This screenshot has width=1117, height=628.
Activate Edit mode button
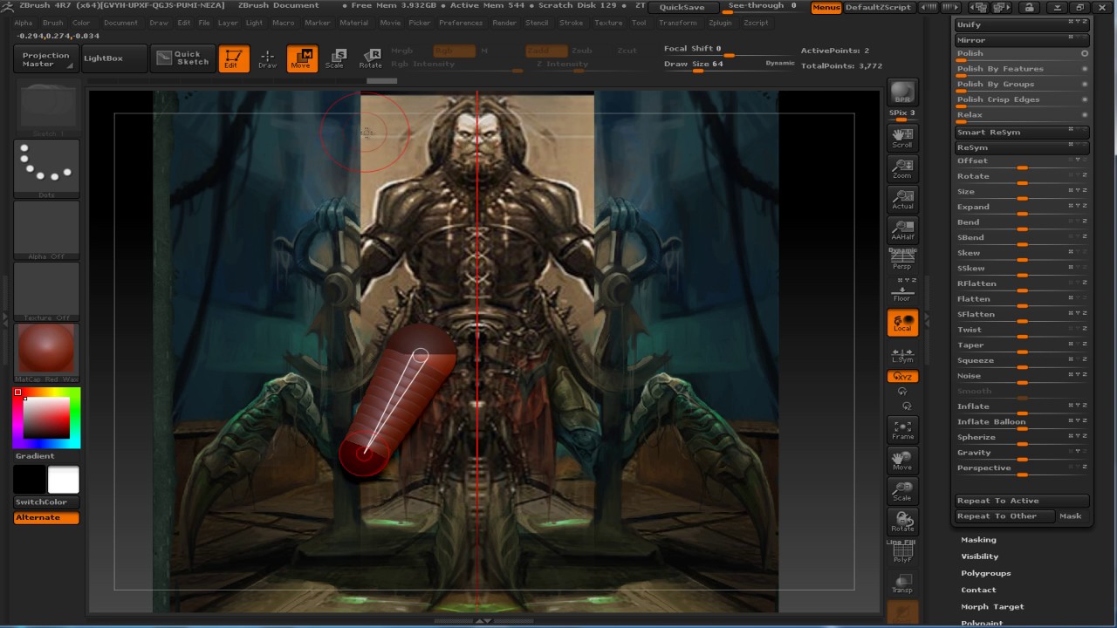tap(234, 58)
